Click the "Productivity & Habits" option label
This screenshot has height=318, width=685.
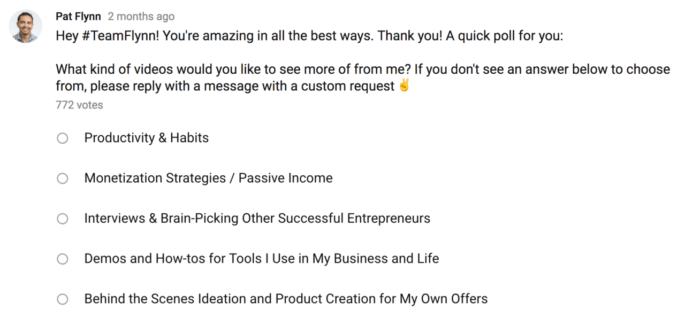click(x=147, y=138)
